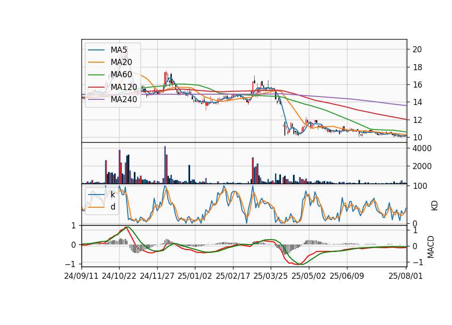Click the KD axis label

(x=434, y=205)
